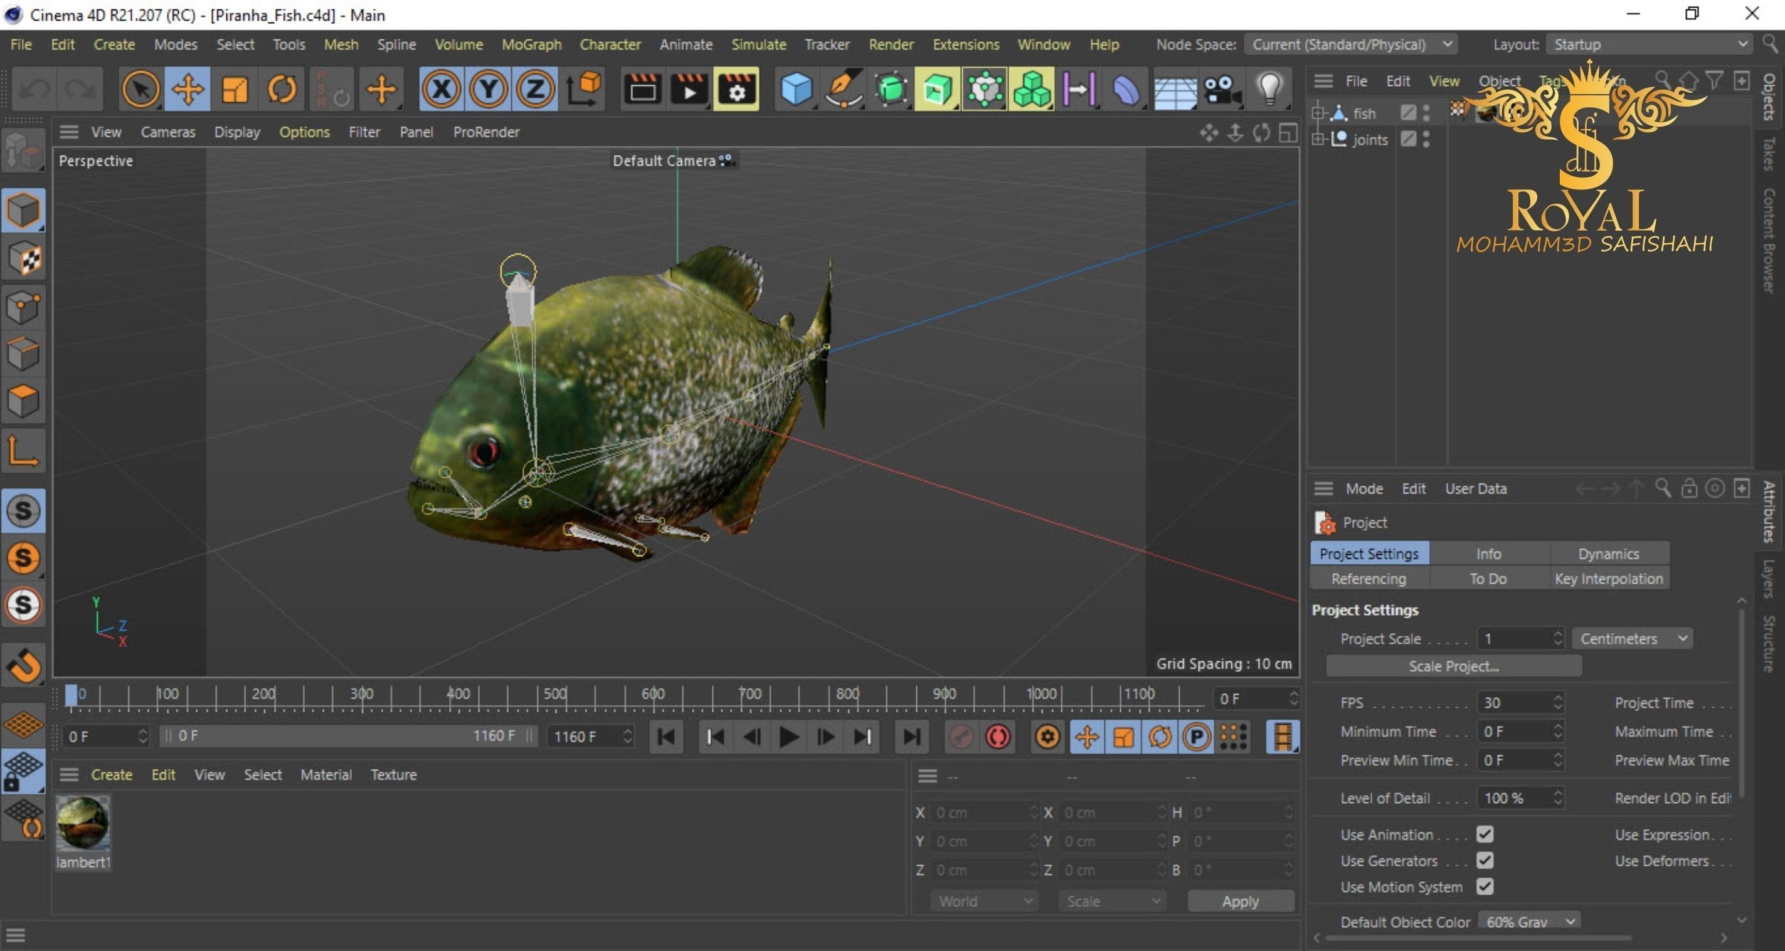Expand the fish object tree
Image resolution: width=1785 pixels, height=951 pixels.
pos(1318,112)
